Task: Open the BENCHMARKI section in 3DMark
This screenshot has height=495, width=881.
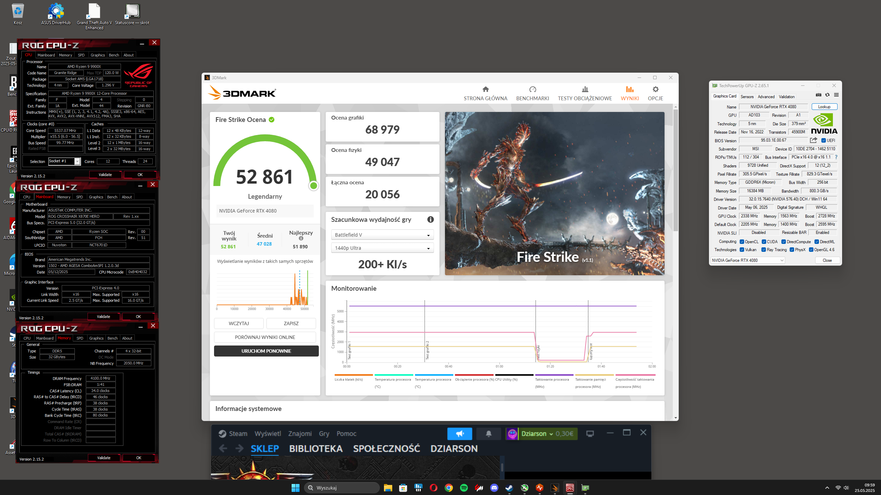Action: click(533, 93)
